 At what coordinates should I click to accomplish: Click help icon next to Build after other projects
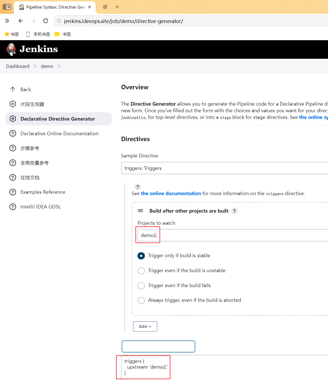[234, 211]
